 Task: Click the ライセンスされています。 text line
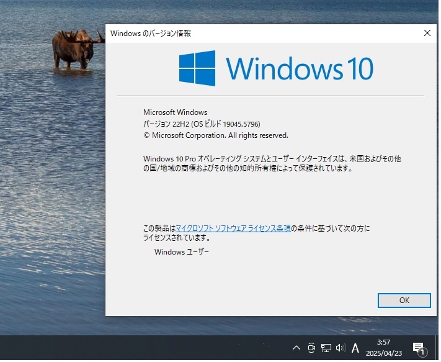point(178,238)
